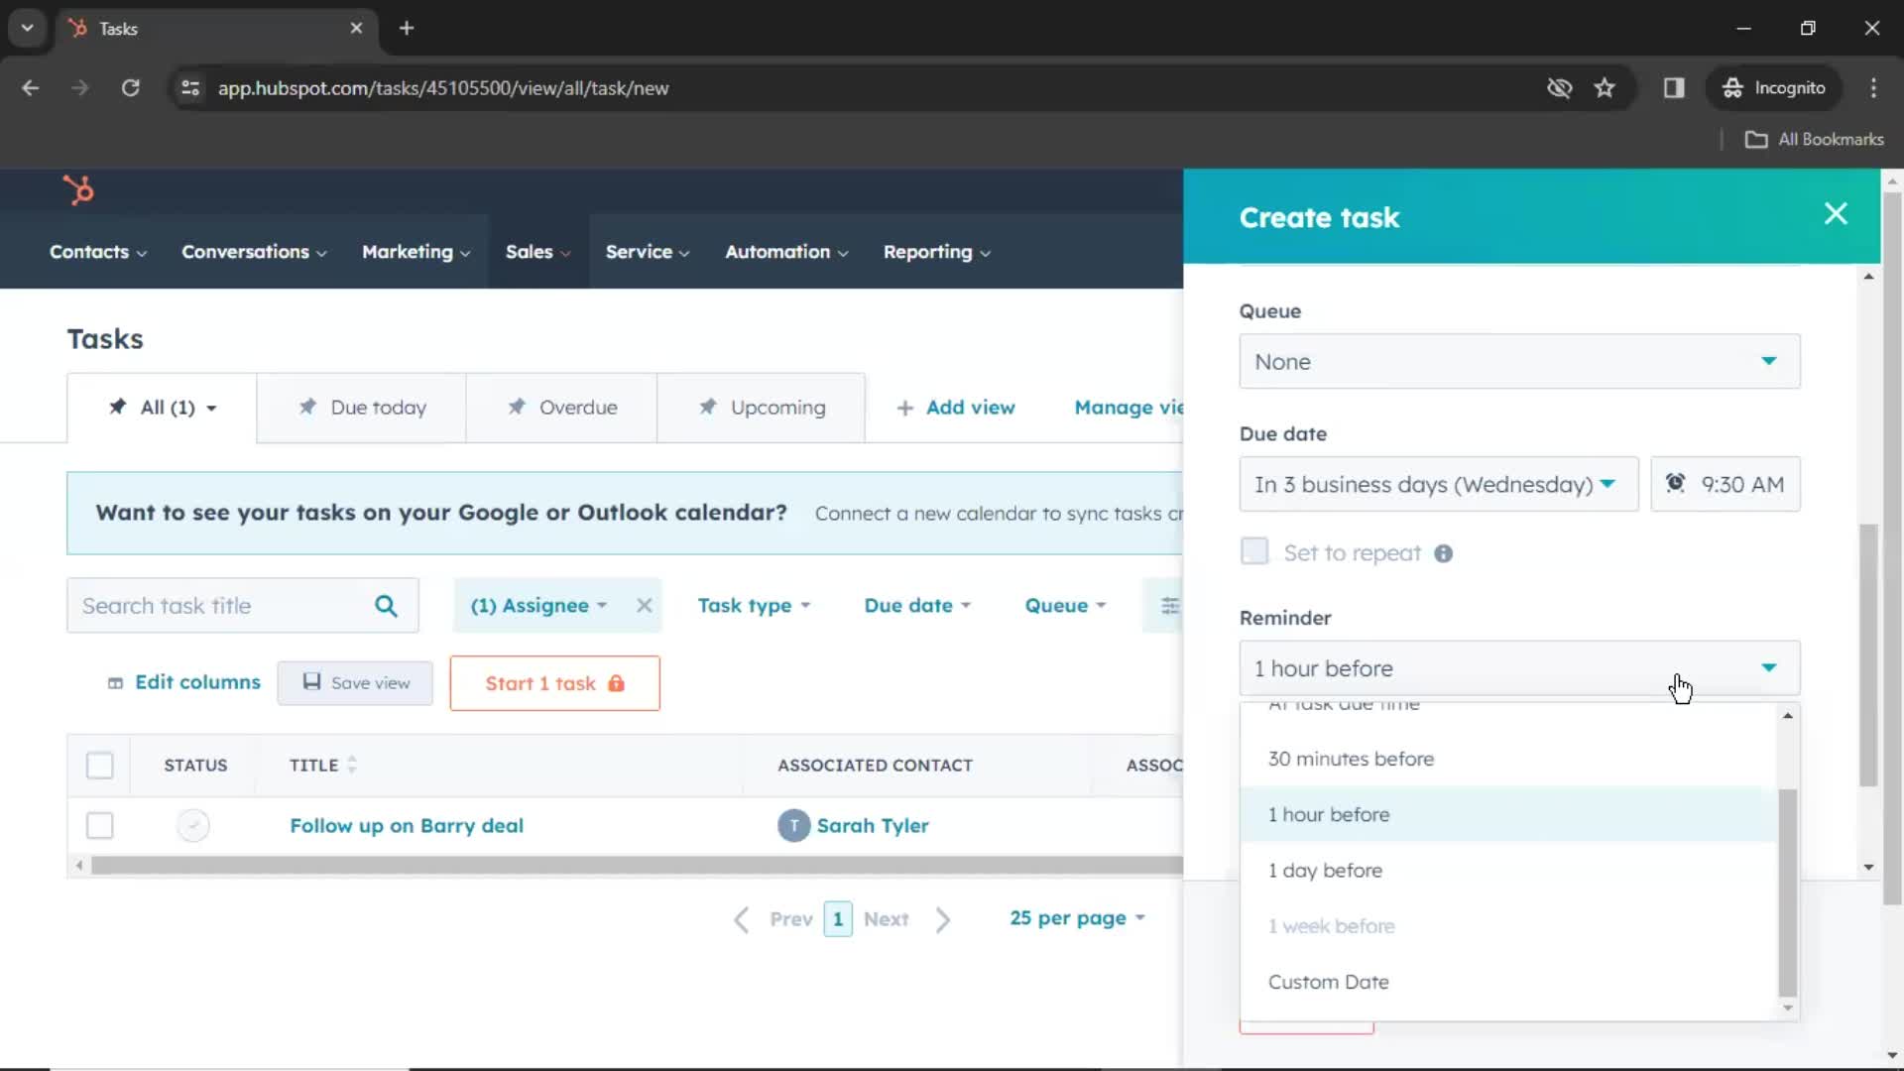
Task: Click the HubSpot logo icon
Action: click(x=77, y=189)
